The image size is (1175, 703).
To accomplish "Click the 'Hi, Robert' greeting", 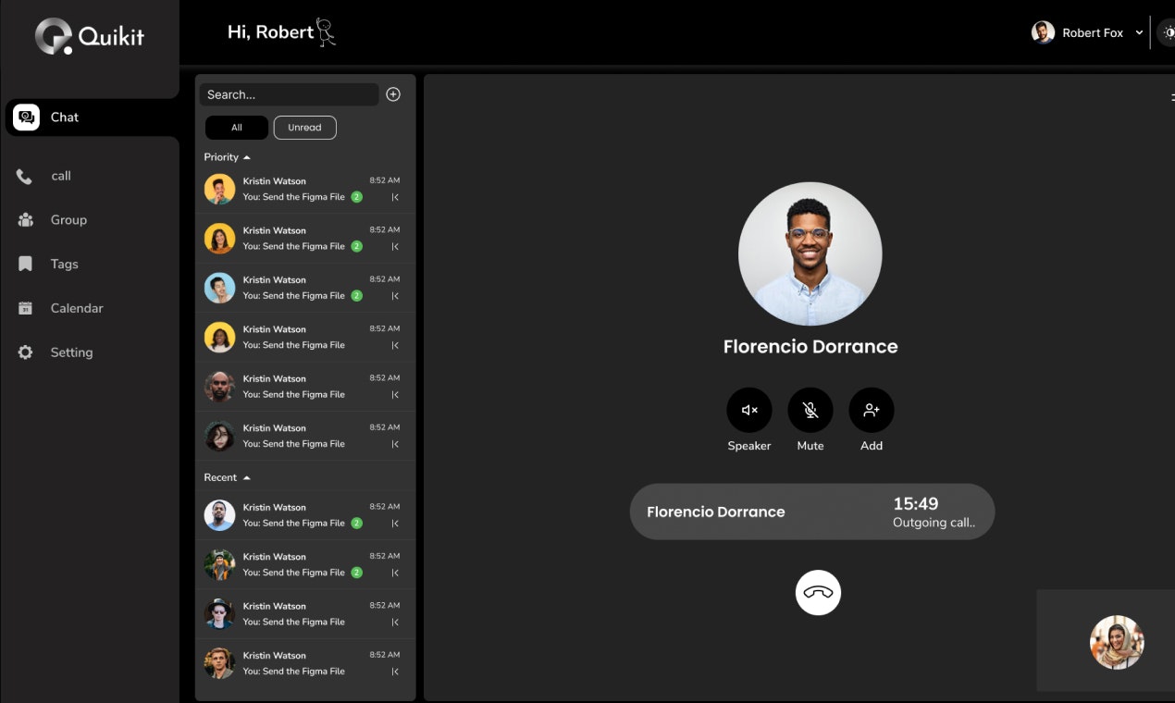I will (x=270, y=32).
